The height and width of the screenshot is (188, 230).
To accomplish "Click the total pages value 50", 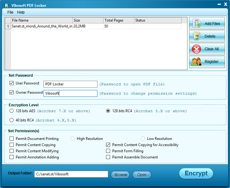I will 119,26.
